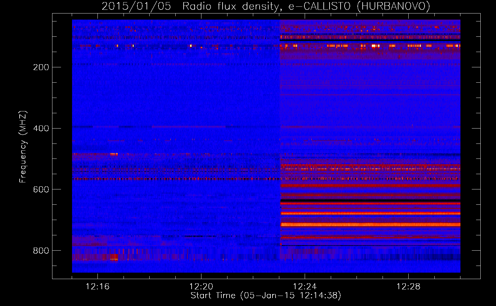Click the "Start Time (05-Jan-15 12:14:38)" axis label
496x306 pixels.
coord(266,296)
